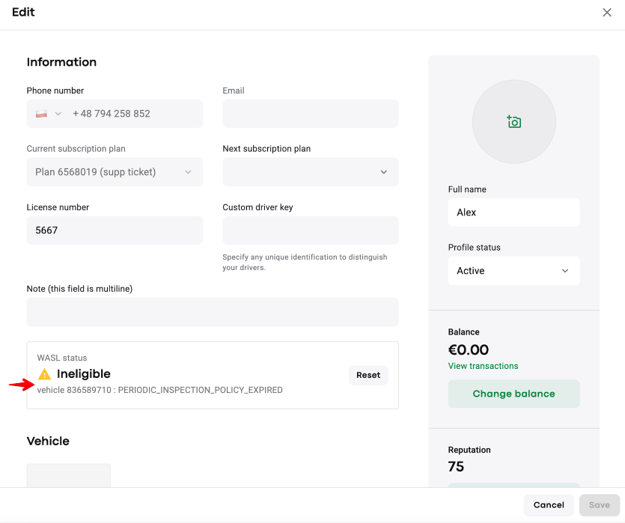Click the add photo camera icon
Image resolution: width=625 pixels, height=523 pixels.
(513, 122)
